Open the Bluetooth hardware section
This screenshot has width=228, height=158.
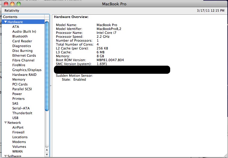[x=20, y=36]
